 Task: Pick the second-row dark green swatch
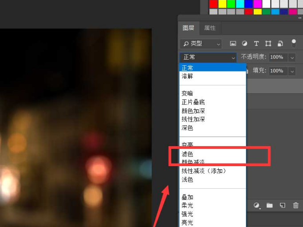[266, 12]
